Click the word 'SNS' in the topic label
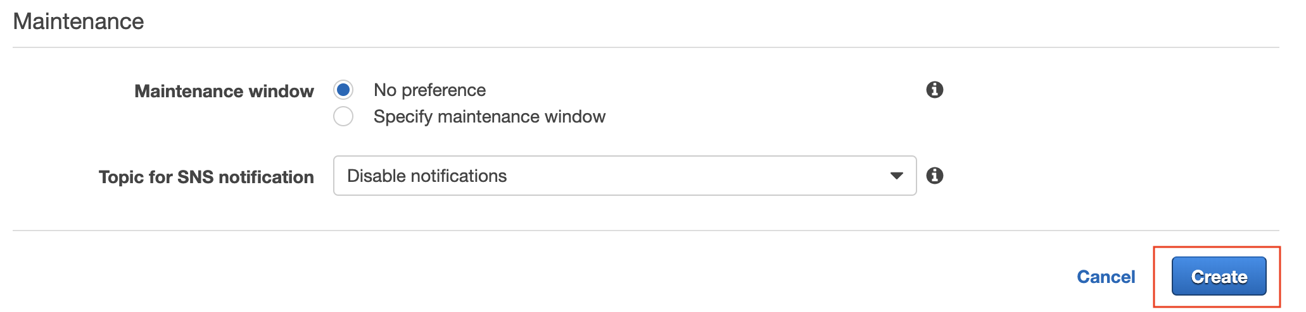 coord(195,177)
